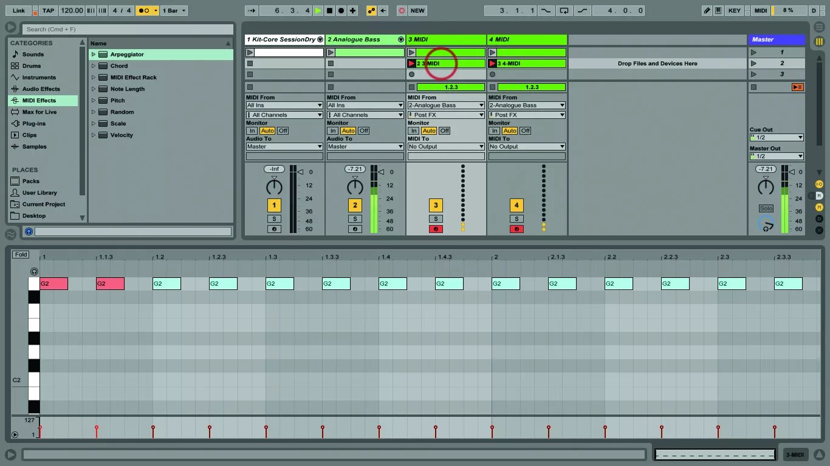Screen dimensions: 830x466
Task: Launch the 3 4-MIDI clip
Action: 492,63
